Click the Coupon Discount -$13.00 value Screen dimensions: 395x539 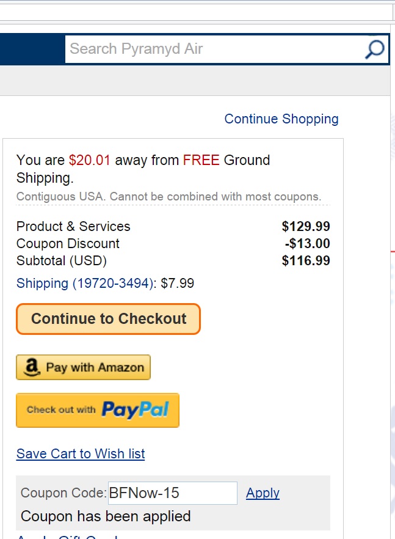[x=307, y=243]
